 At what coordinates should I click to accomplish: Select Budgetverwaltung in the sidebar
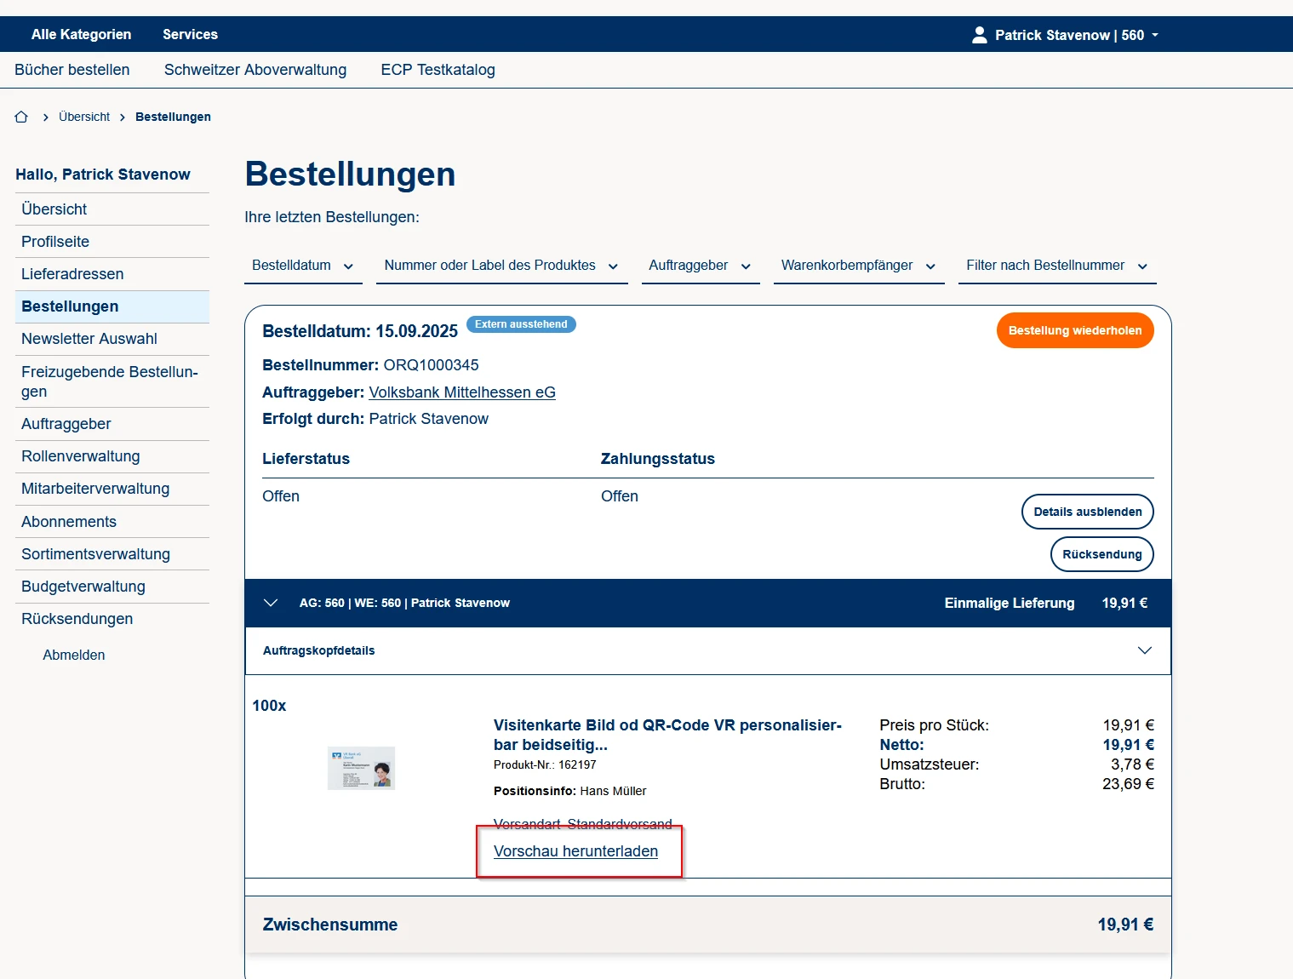point(83,587)
